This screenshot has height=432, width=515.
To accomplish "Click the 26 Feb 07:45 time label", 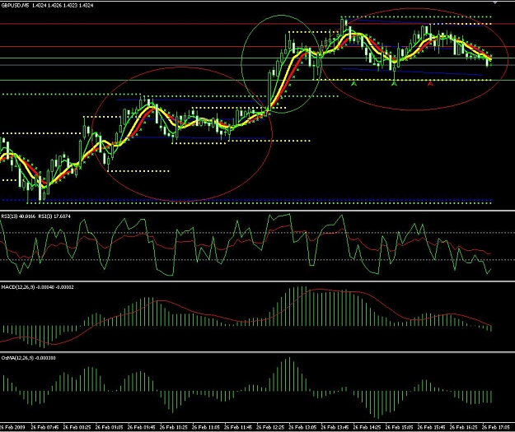I will 45,427.
